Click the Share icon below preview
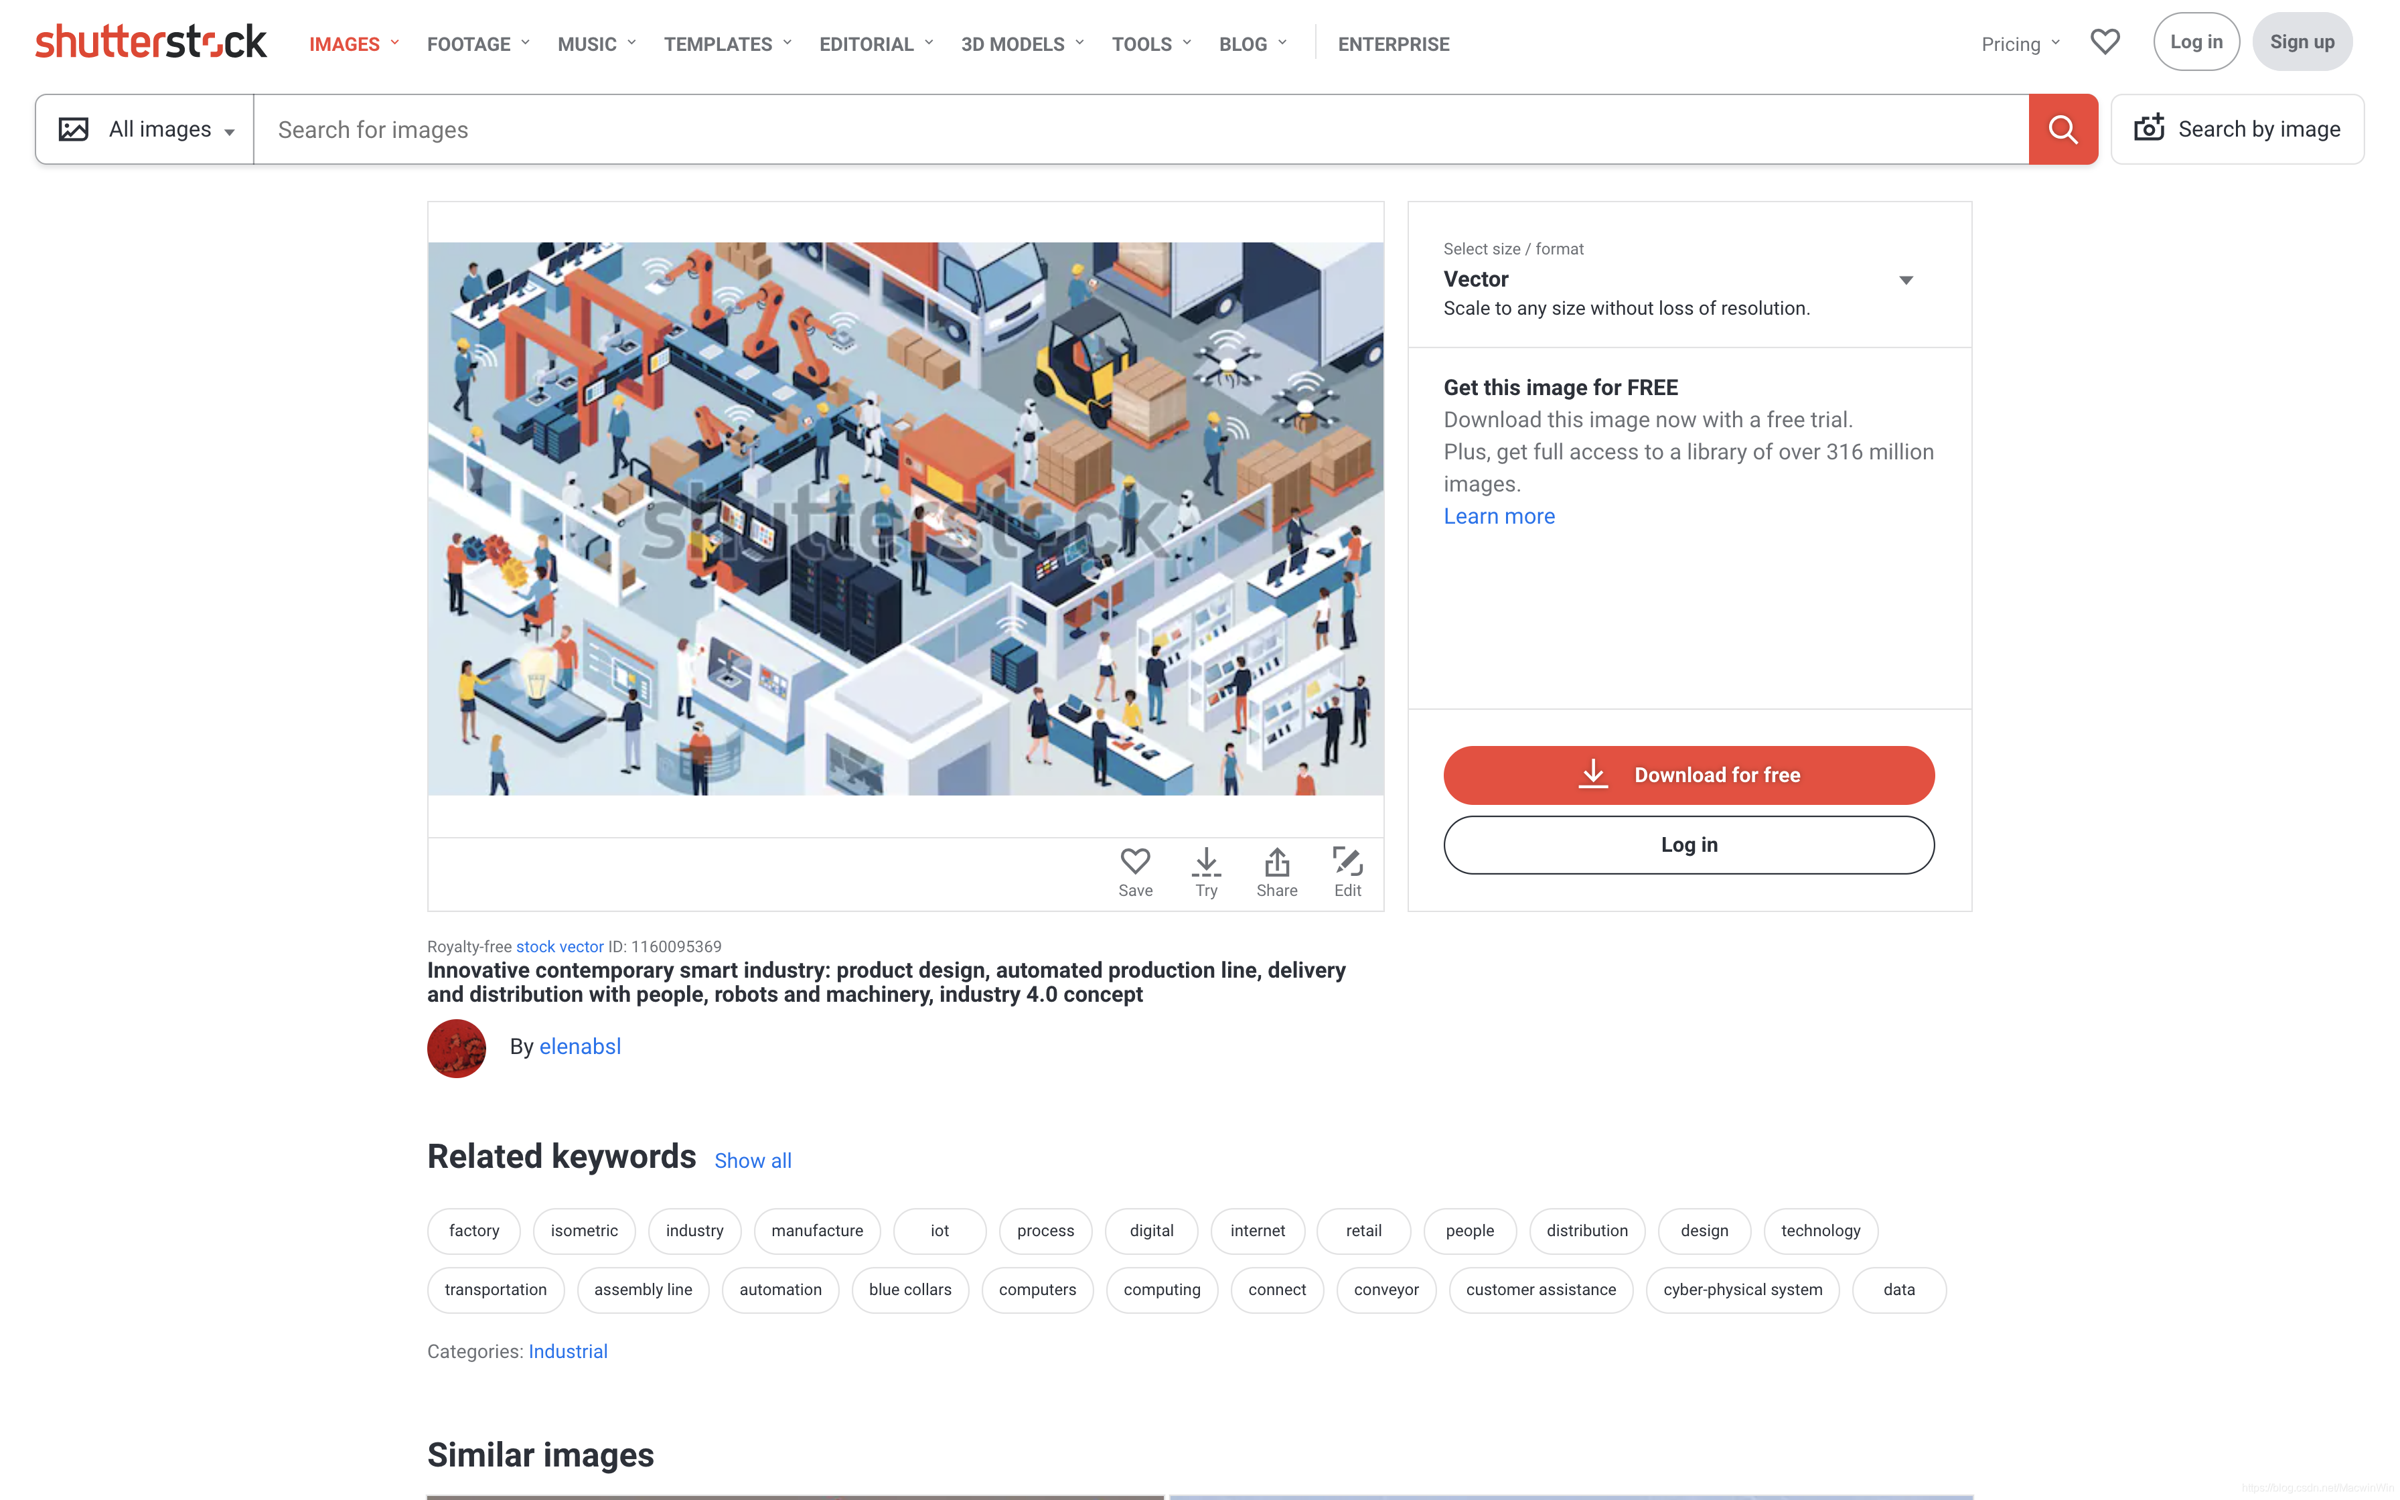 1276,861
